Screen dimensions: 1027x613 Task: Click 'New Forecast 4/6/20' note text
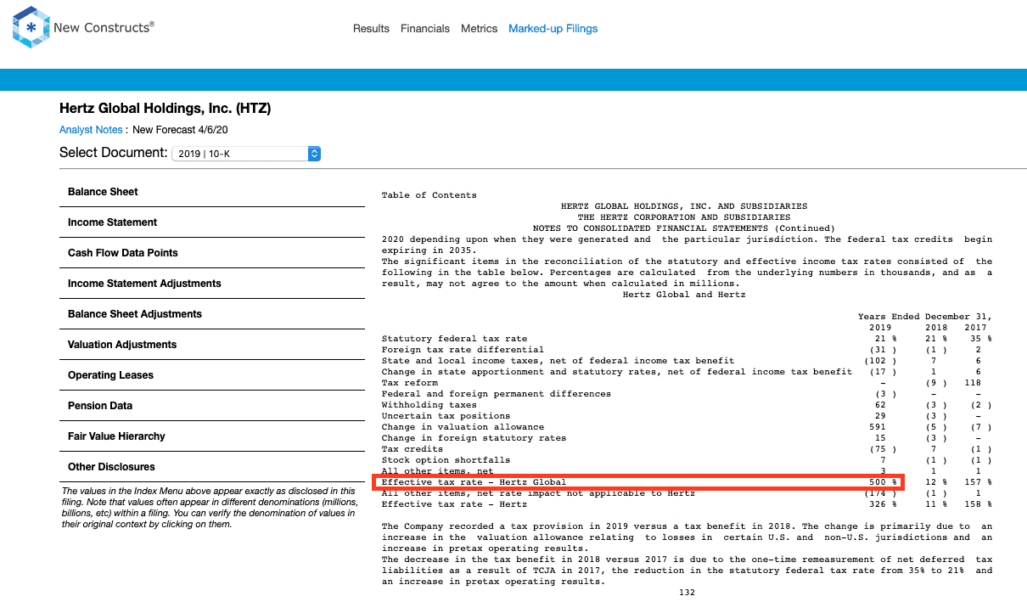click(181, 130)
